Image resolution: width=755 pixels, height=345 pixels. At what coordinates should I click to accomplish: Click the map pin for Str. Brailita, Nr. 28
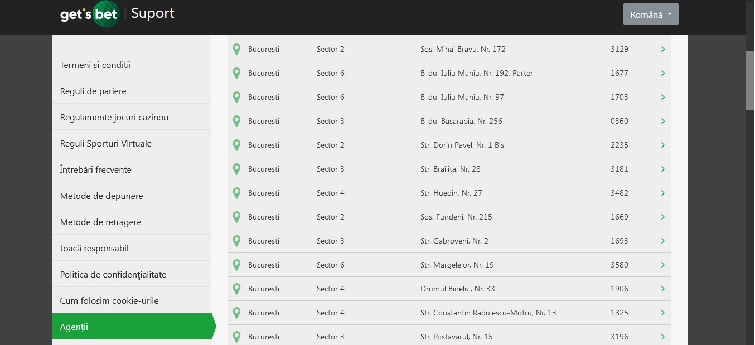tap(236, 169)
